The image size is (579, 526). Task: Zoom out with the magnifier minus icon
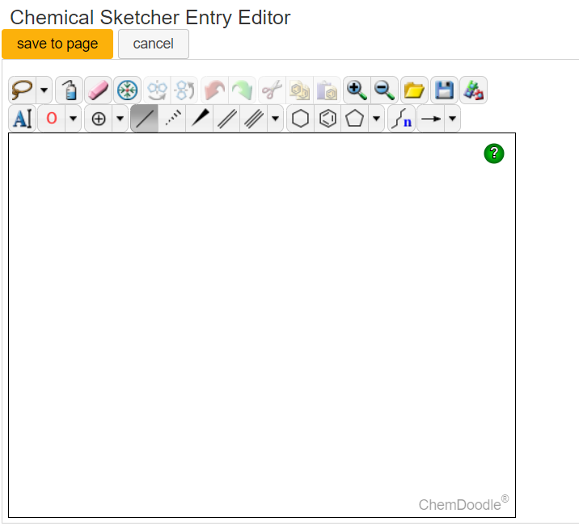tap(385, 90)
